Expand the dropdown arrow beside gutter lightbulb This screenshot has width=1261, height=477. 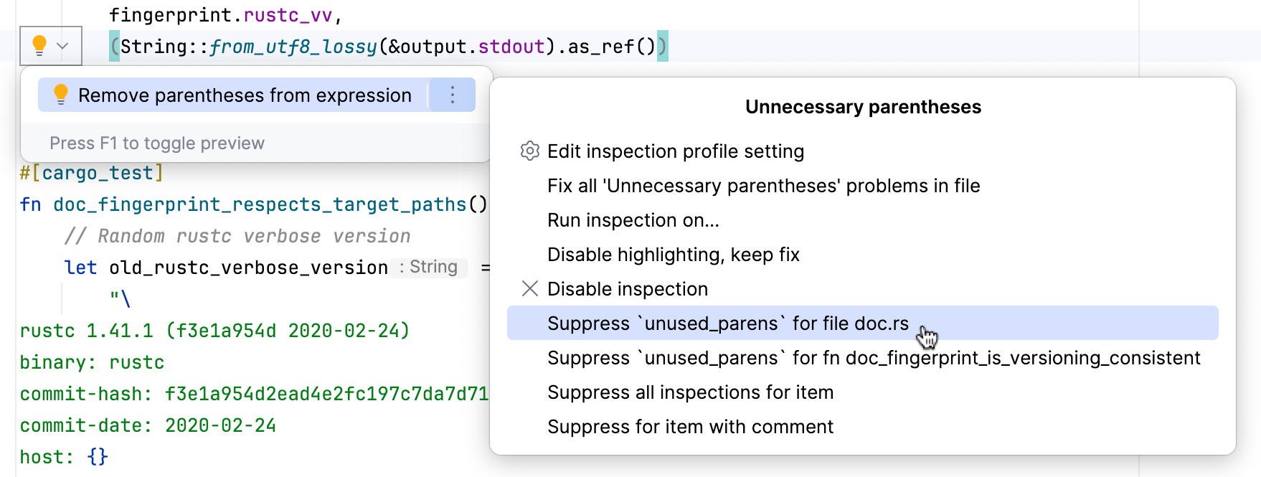coord(63,46)
